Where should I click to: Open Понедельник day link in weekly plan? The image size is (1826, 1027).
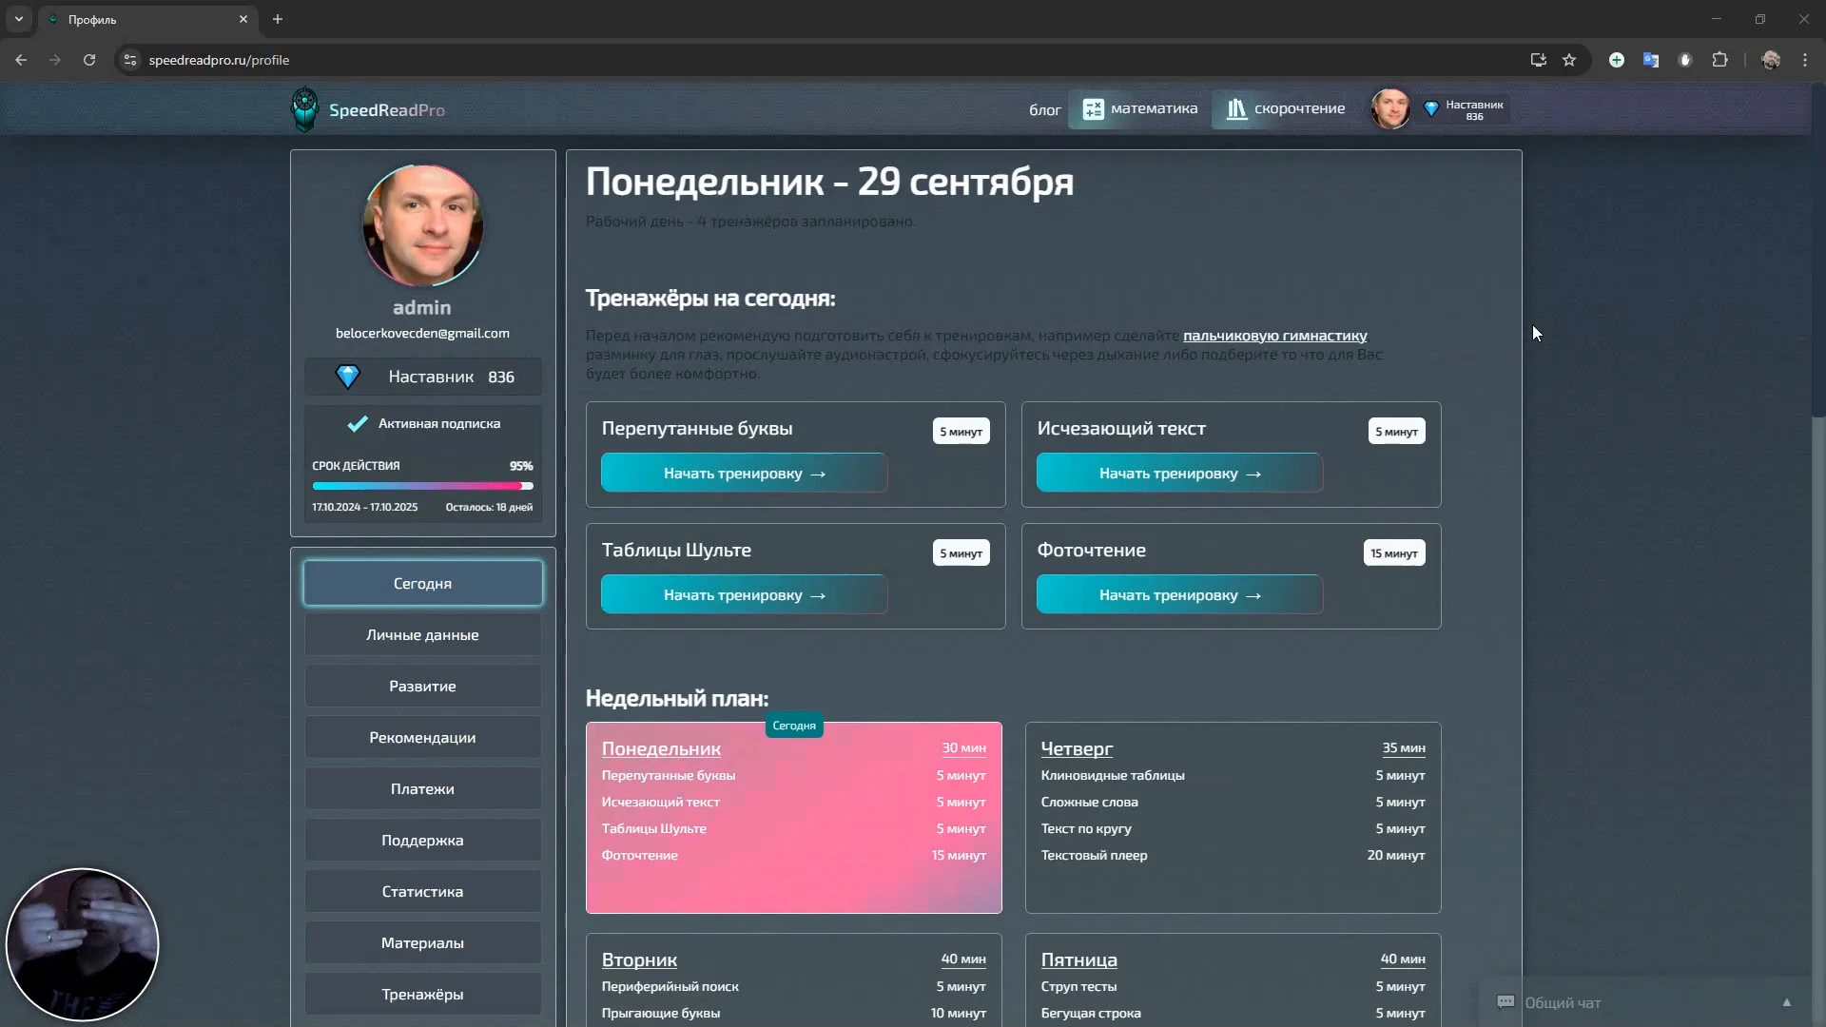pyautogui.click(x=661, y=748)
